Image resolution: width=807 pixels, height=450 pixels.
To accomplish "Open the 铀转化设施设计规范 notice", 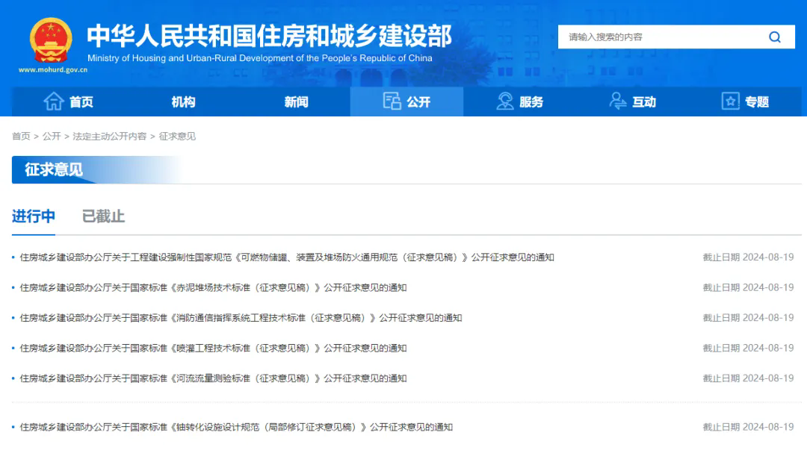I will coord(236,428).
